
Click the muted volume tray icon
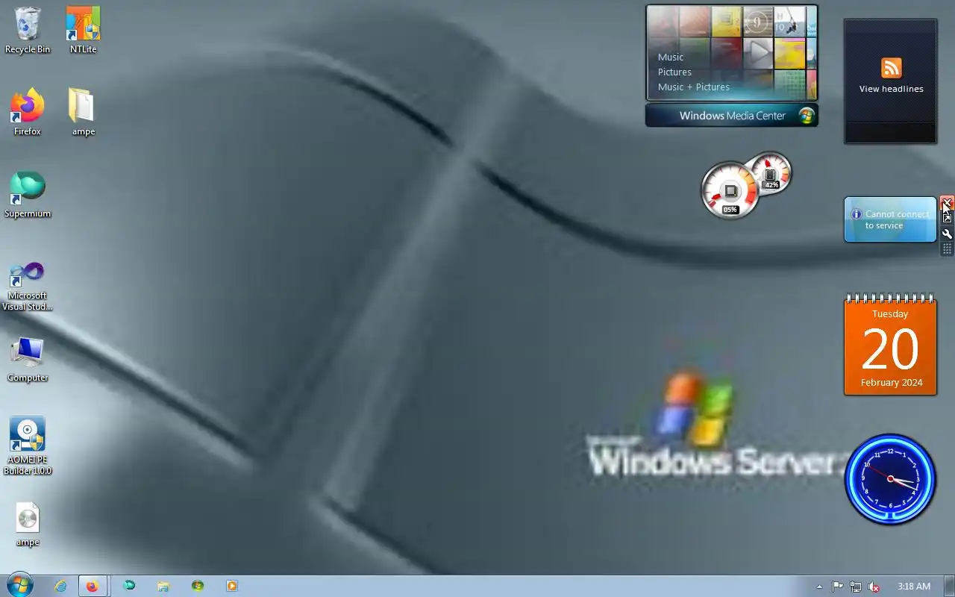coord(874,587)
